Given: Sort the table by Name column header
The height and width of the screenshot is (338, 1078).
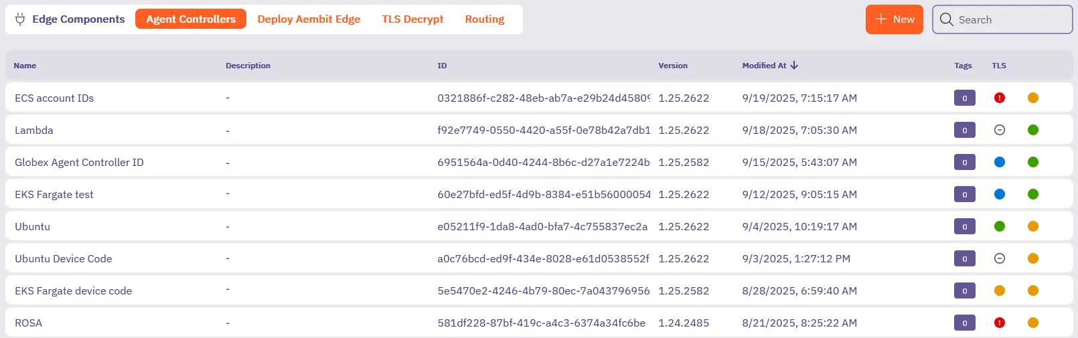Looking at the screenshot, I should [25, 66].
